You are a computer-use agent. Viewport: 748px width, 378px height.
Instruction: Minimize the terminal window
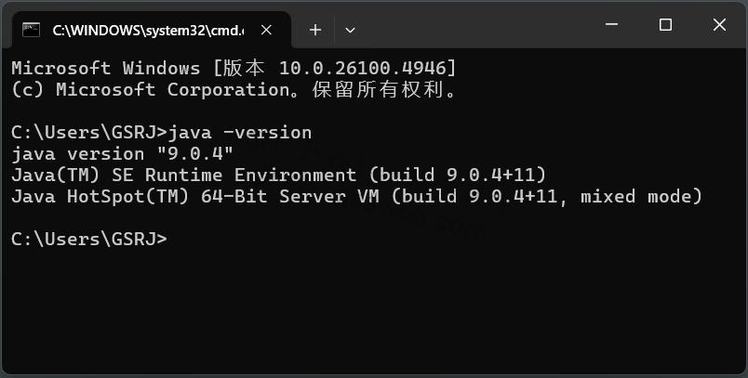click(610, 25)
